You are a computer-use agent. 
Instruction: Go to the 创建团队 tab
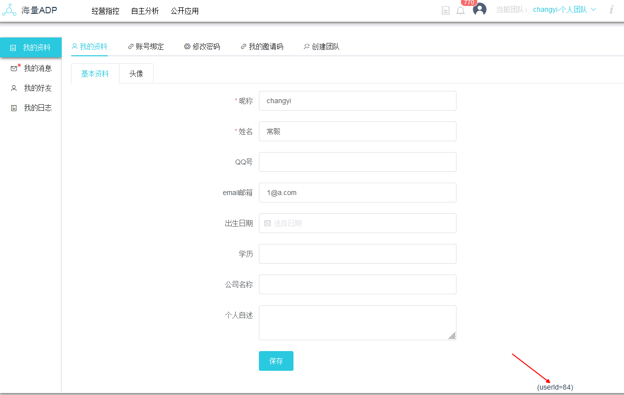[322, 46]
